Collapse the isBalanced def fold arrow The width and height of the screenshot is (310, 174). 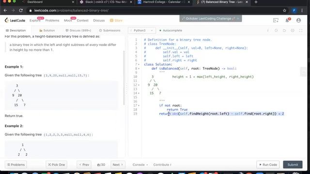[x=139, y=69]
